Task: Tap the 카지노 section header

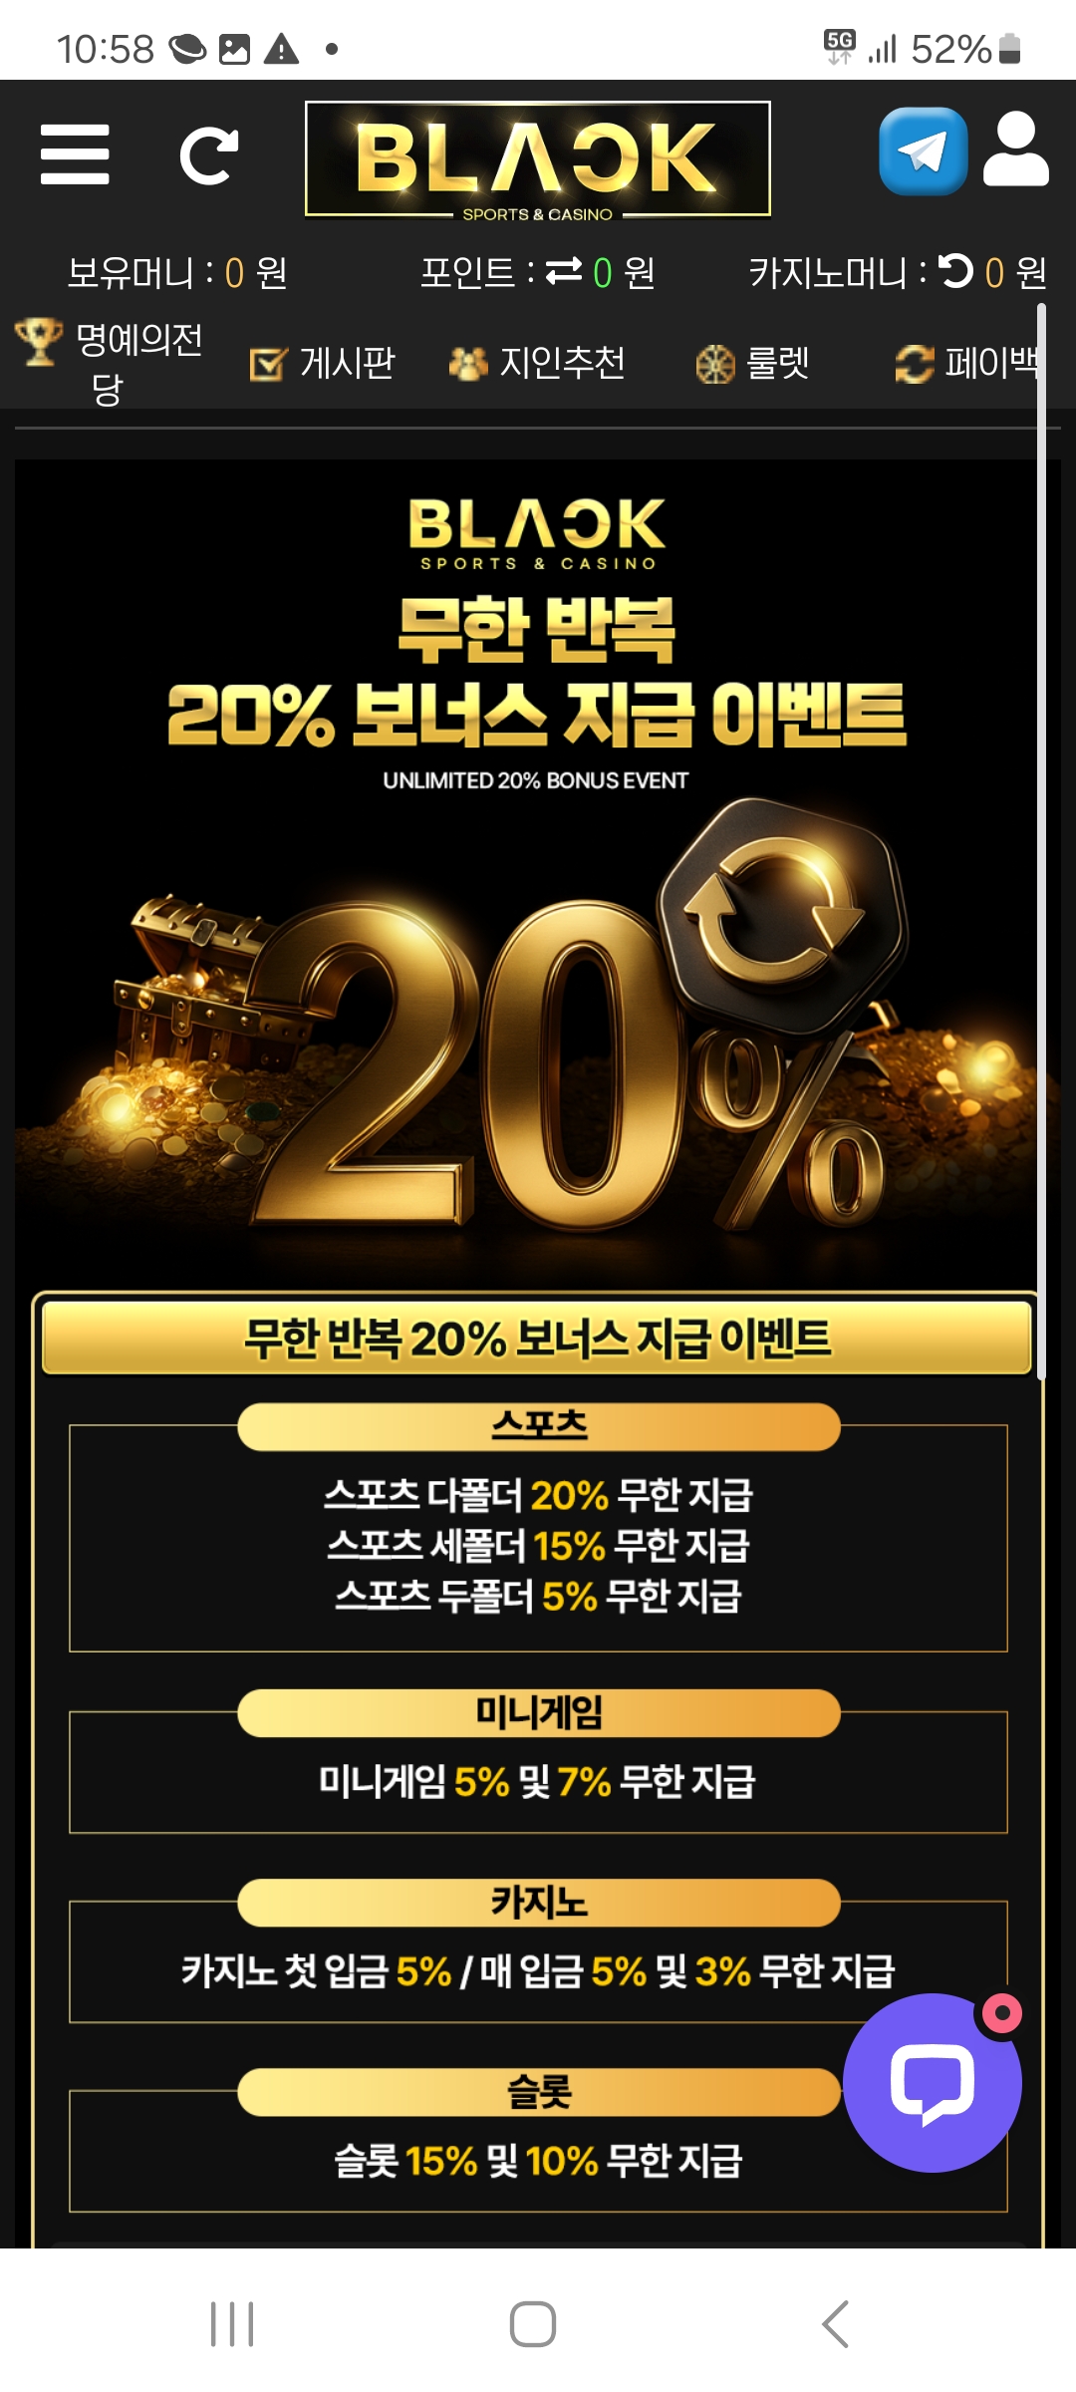Action: pyautogui.click(x=539, y=1902)
